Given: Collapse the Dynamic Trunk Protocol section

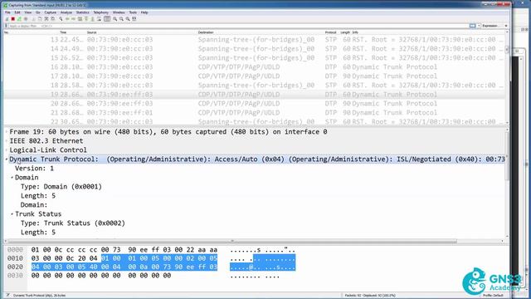Looking at the screenshot, I should click(x=7, y=159).
